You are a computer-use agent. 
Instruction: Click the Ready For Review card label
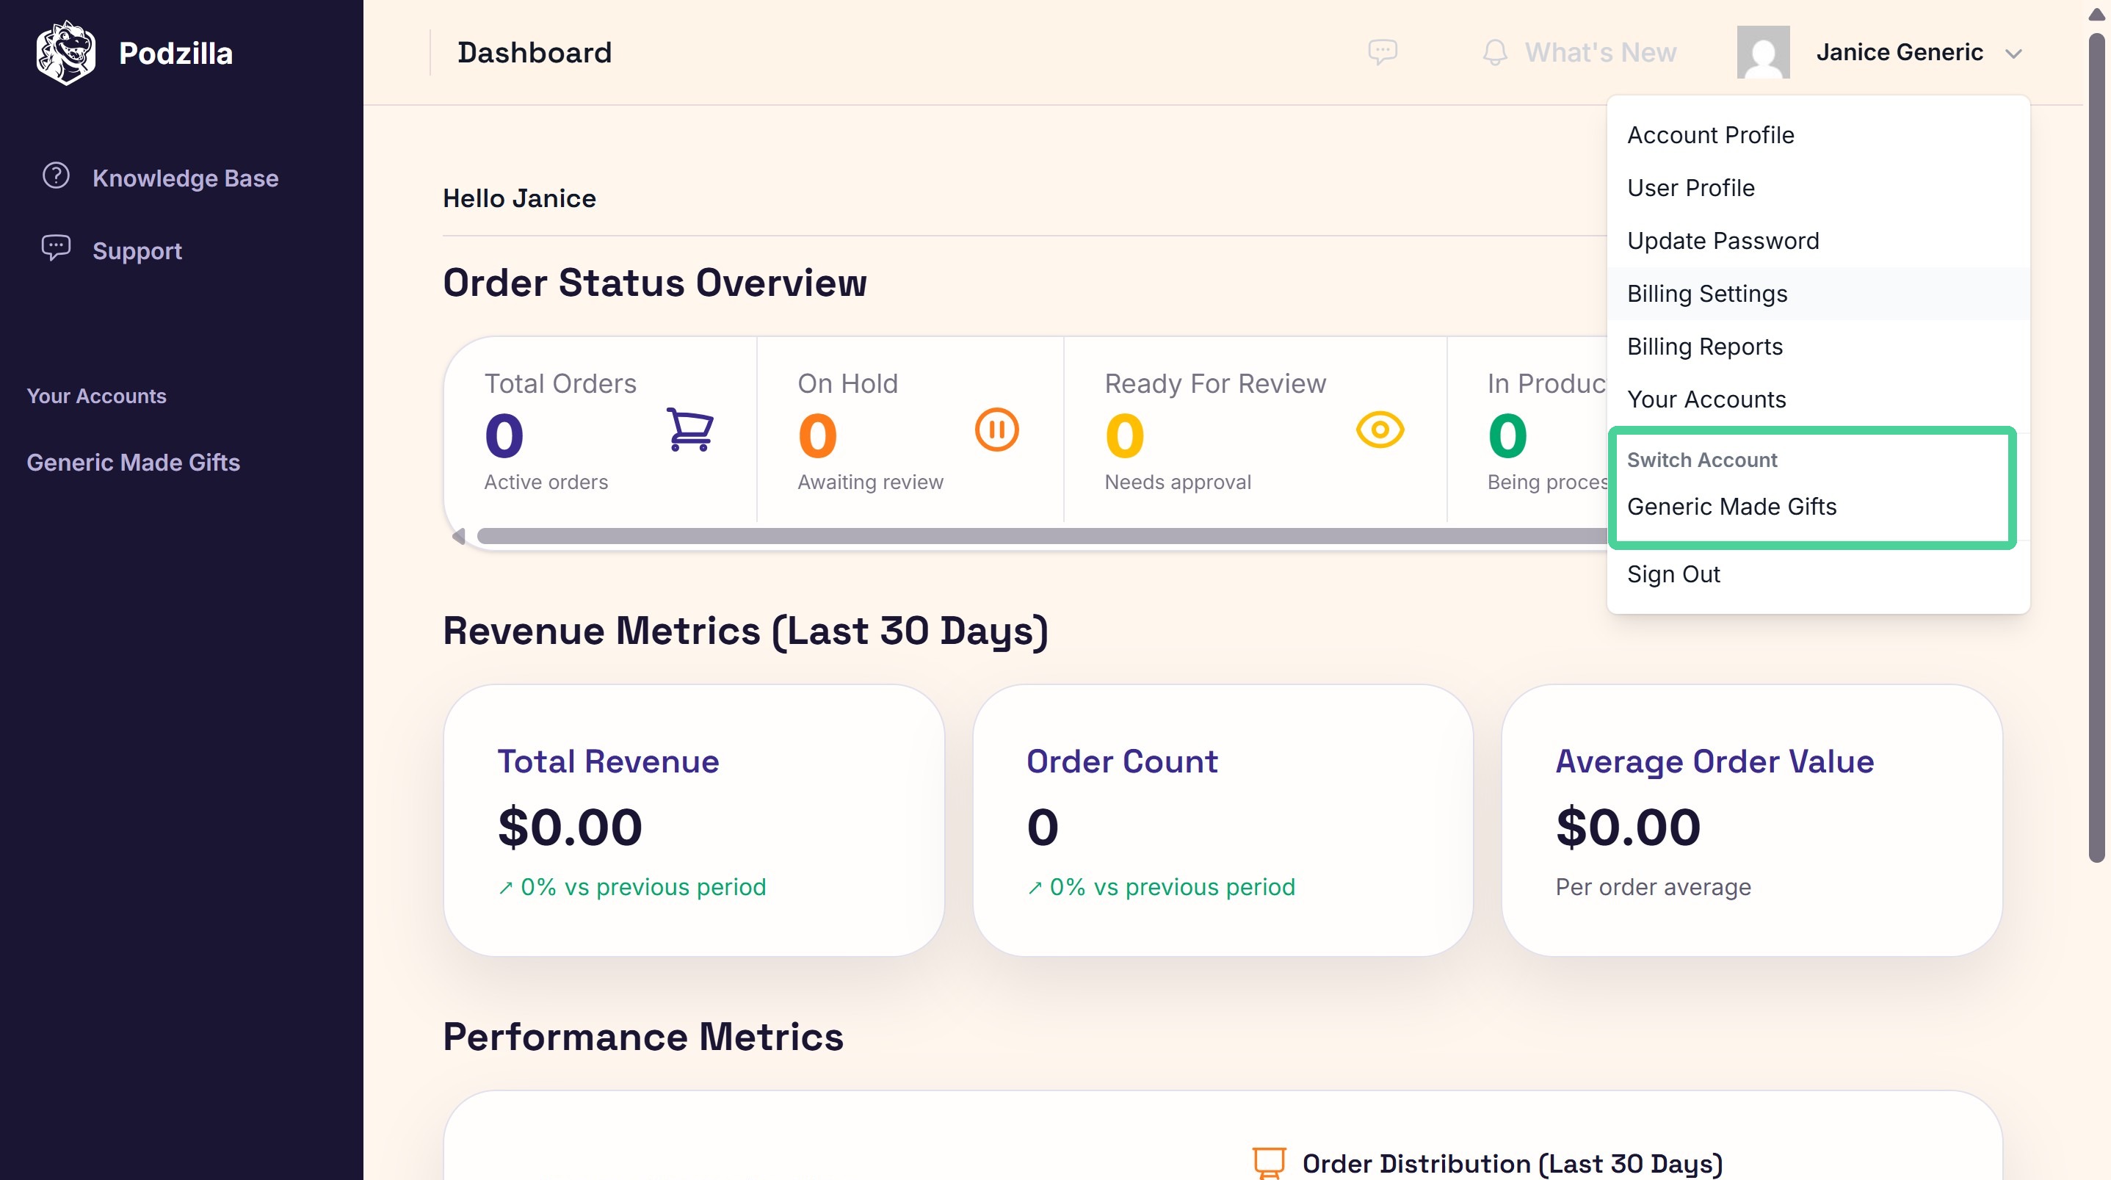coord(1214,383)
